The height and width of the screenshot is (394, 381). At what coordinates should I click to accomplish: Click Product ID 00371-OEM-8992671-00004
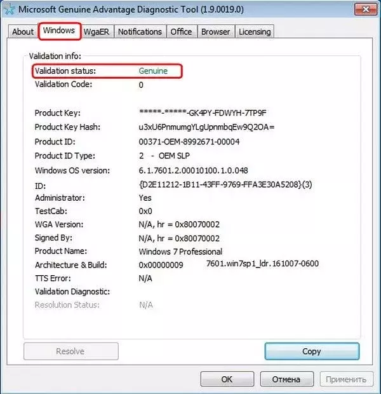[x=189, y=142]
